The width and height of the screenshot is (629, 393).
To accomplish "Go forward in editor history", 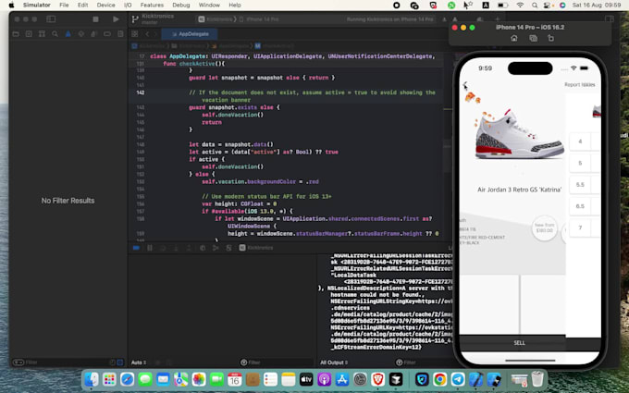I will tap(155, 34).
